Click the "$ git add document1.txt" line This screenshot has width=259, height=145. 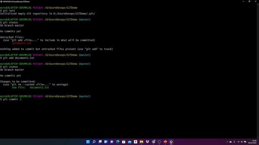[x=17, y=58]
